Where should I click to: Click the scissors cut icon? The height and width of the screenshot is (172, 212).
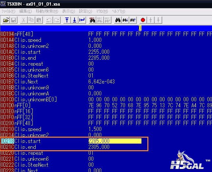(x=24, y=20)
